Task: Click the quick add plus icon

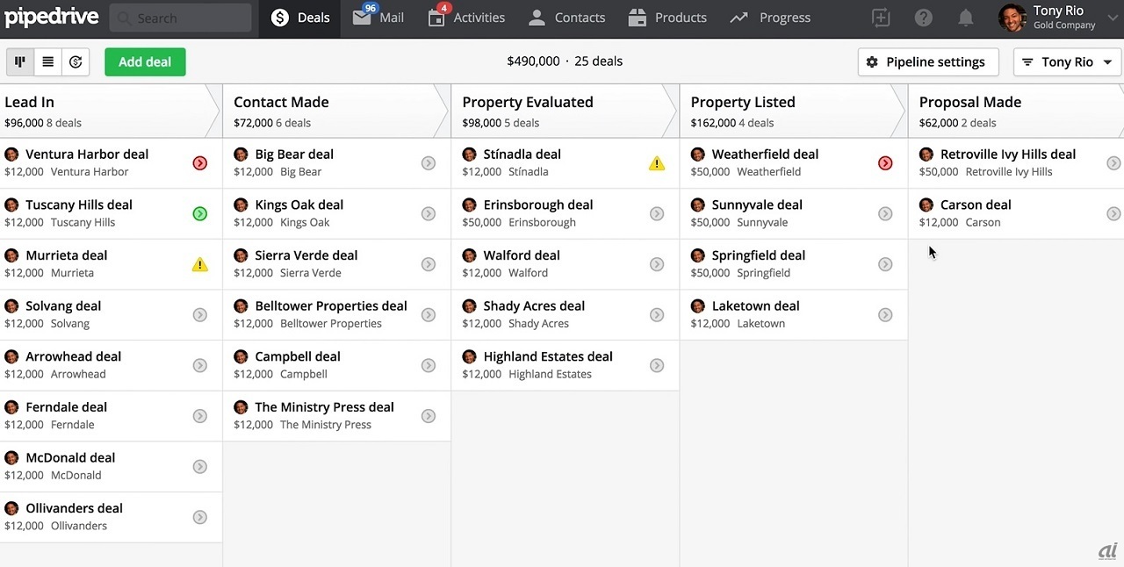Action: 880,18
